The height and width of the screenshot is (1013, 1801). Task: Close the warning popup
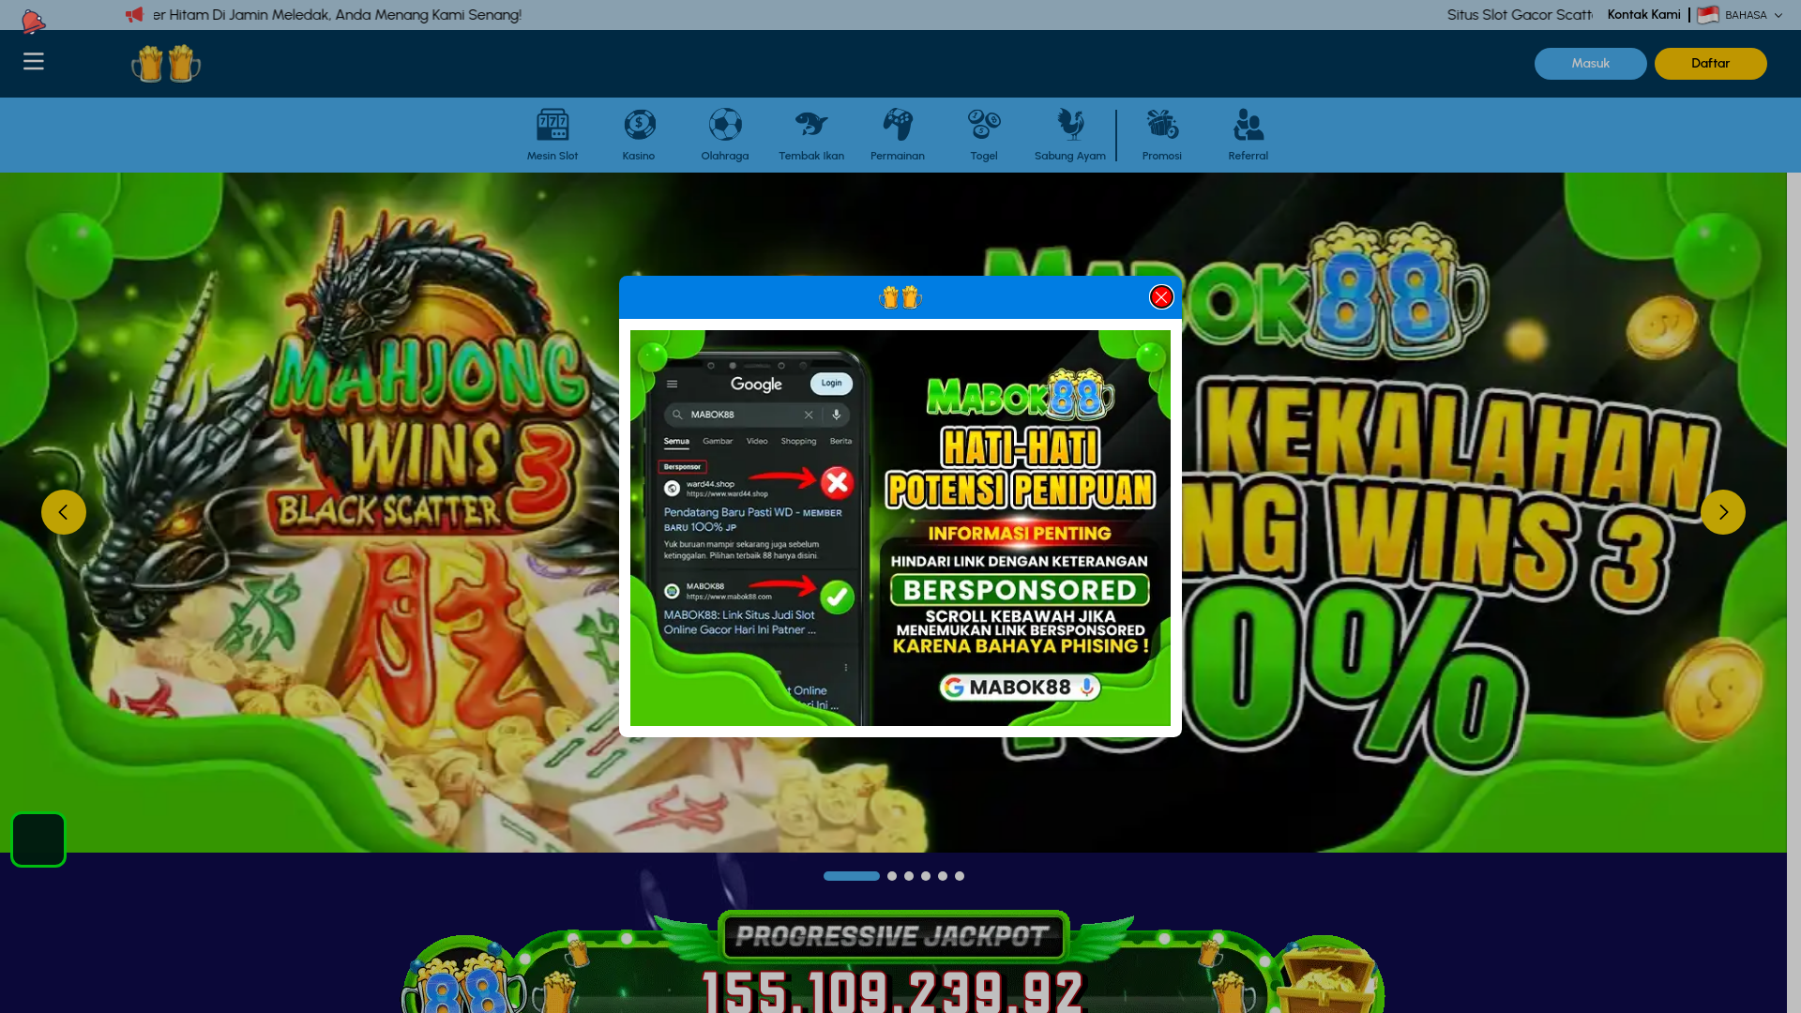click(x=1161, y=297)
